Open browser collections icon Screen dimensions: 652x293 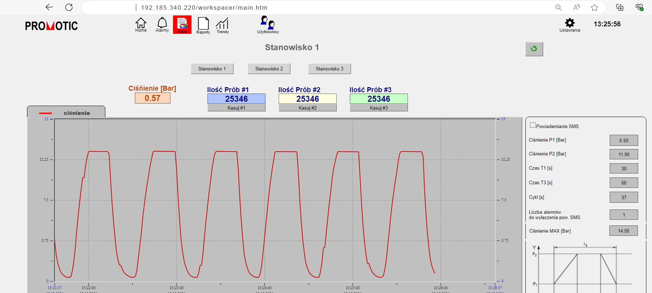tap(620, 7)
